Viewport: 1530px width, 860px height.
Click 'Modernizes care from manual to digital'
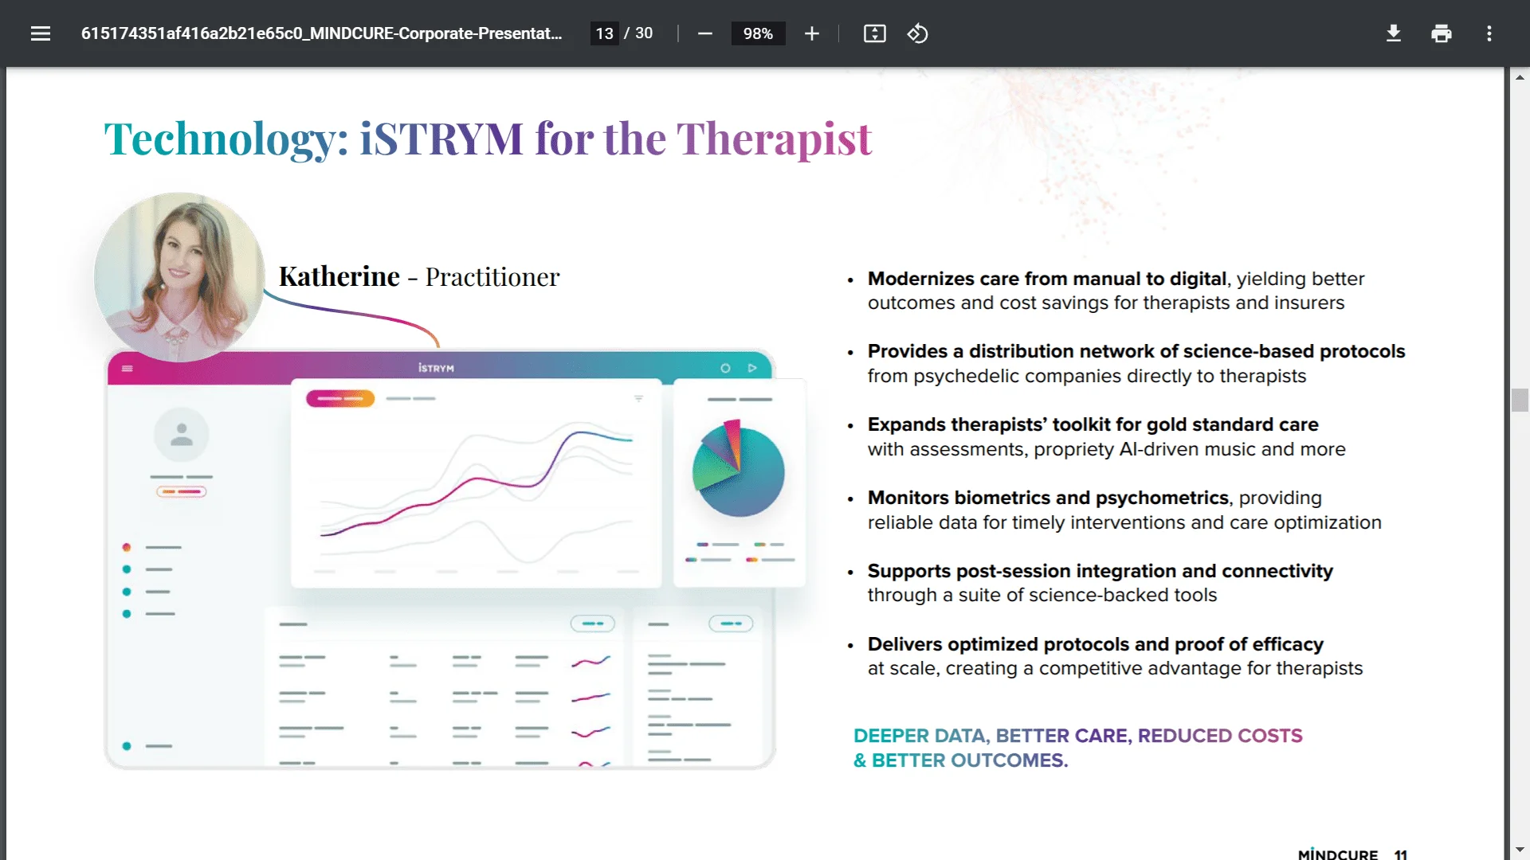click(1047, 279)
